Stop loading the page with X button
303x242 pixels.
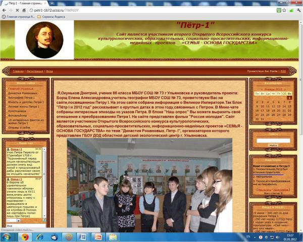tap(17, 10)
